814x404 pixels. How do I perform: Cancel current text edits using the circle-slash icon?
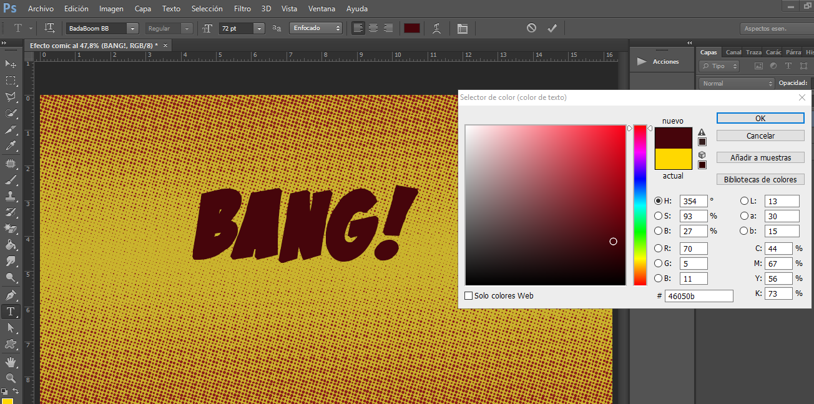click(531, 28)
